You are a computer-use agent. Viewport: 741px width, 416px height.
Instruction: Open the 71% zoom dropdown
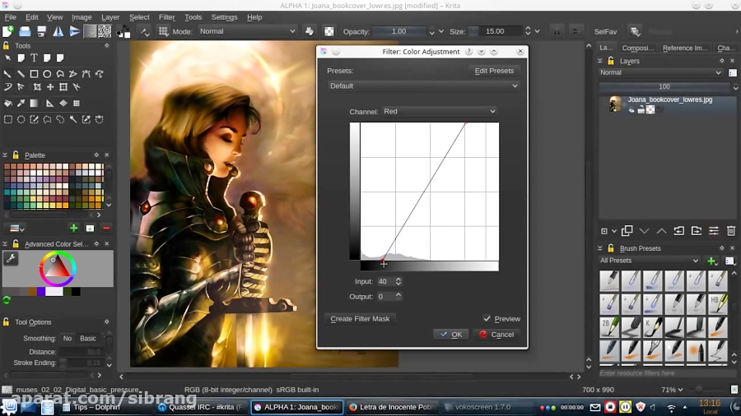tap(672, 390)
